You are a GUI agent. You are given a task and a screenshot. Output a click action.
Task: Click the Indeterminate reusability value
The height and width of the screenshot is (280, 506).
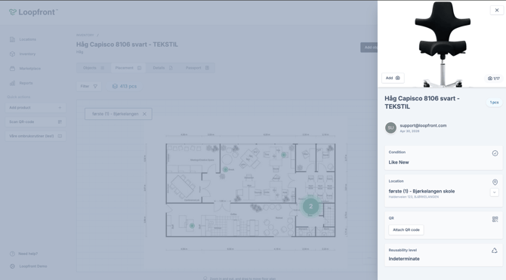(404, 259)
